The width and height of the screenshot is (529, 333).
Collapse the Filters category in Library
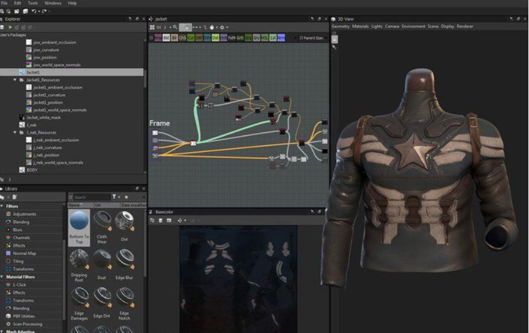2,206
